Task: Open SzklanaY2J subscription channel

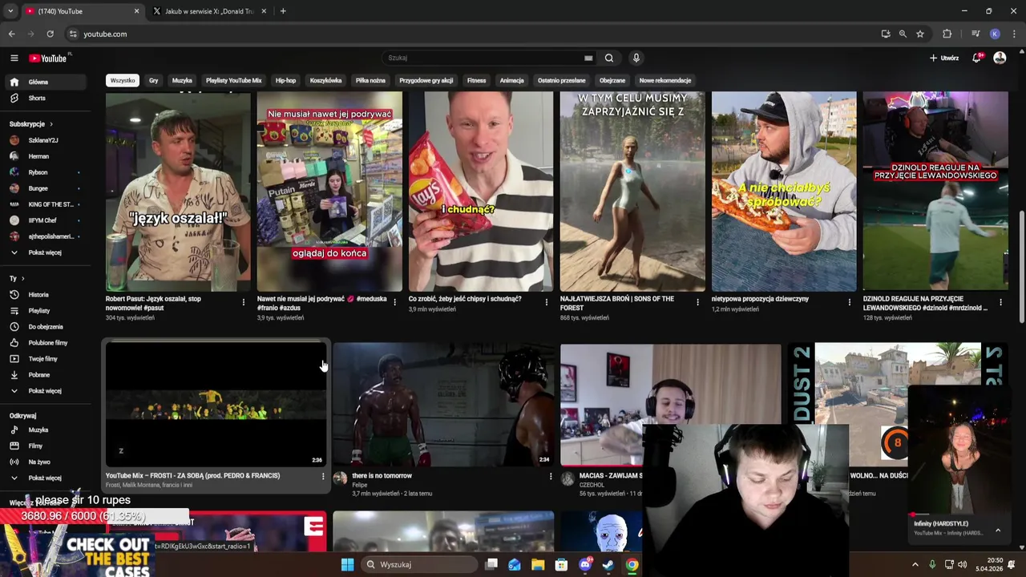Action: tap(44, 140)
